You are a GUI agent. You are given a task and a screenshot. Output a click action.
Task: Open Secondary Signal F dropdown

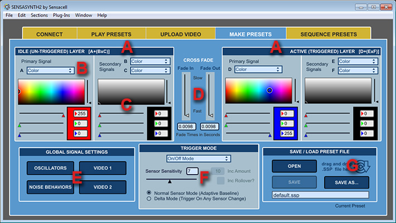[358, 71]
